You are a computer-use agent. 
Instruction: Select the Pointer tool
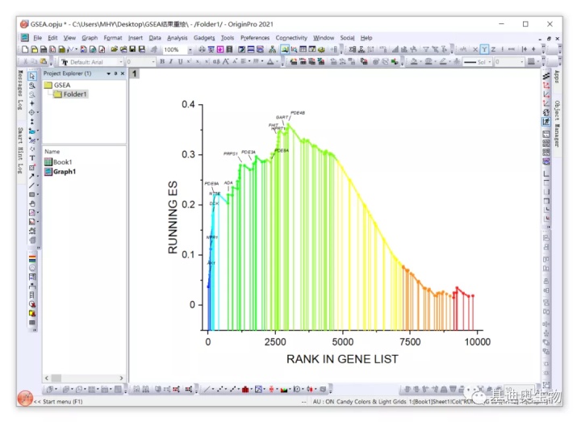click(32, 76)
